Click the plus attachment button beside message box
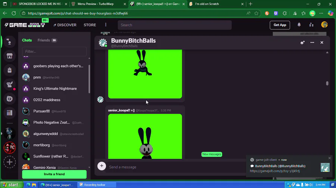This screenshot has height=188, width=336. click(x=102, y=166)
